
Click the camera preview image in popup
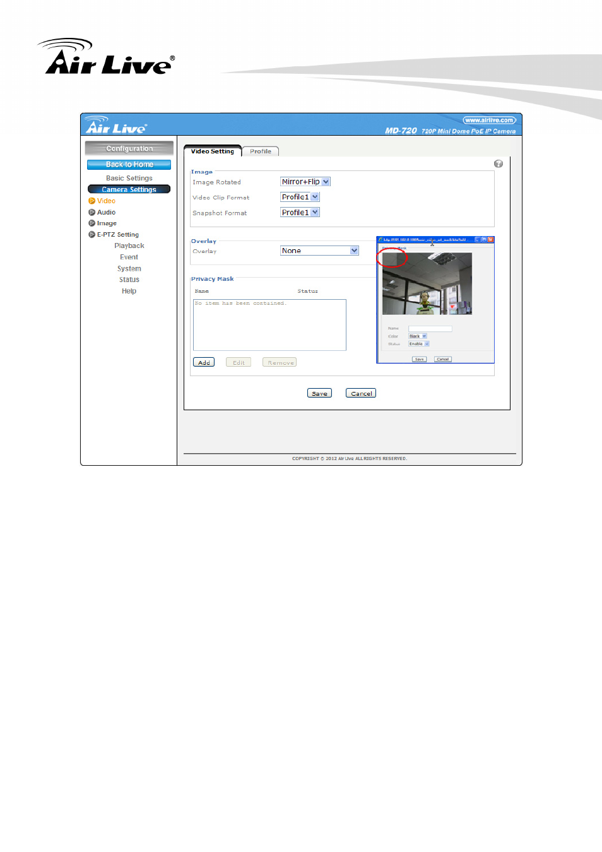click(427, 284)
